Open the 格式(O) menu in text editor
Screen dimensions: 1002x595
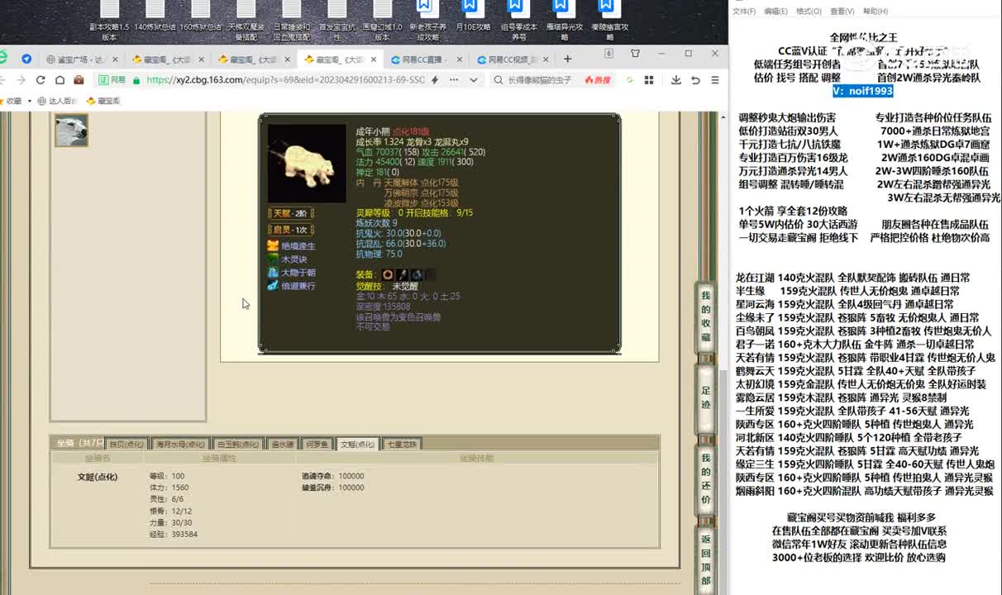click(x=809, y=12)
